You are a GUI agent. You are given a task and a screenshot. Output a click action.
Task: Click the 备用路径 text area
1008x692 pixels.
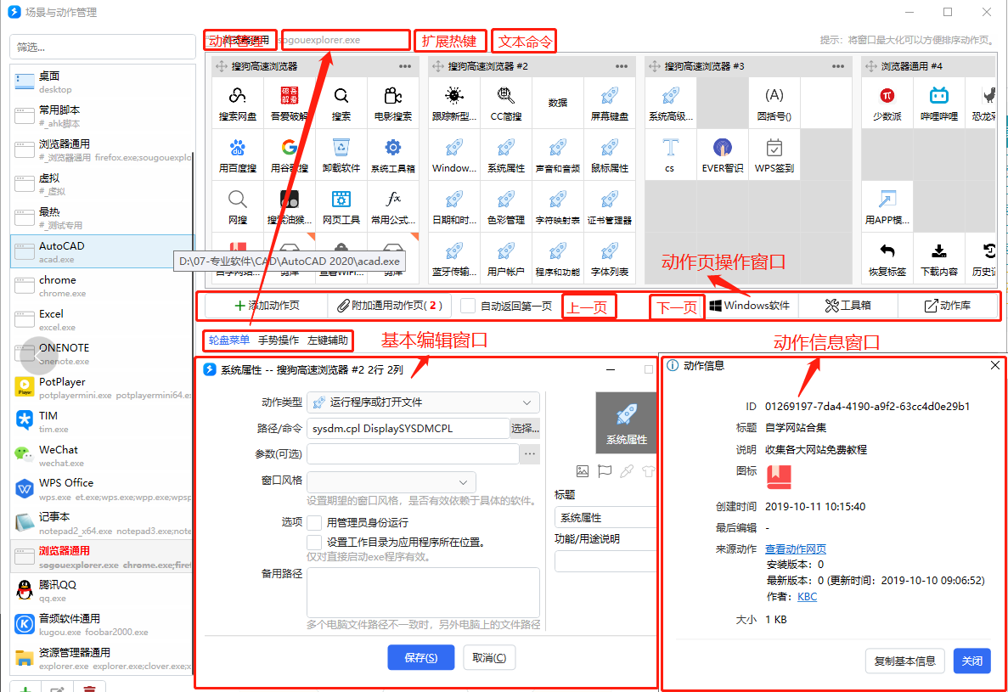(x=423, y=593)
